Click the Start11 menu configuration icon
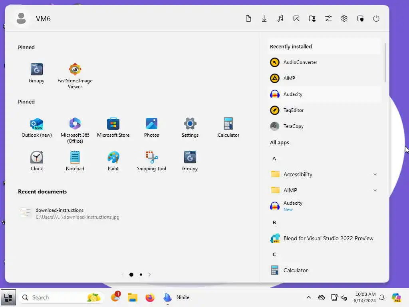 pos(360,18)
